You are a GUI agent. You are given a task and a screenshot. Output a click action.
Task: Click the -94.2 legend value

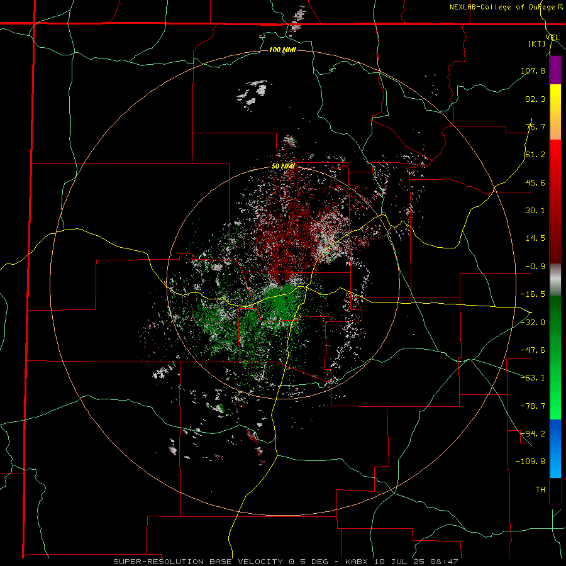(533, 434)
